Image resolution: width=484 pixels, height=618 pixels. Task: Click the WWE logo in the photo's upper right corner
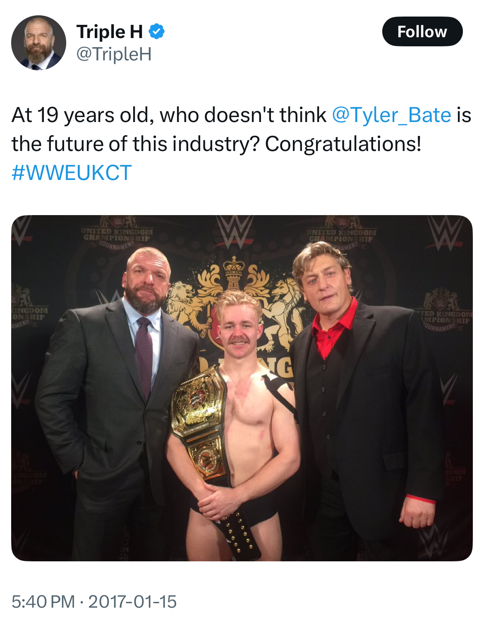click(446, 232)
